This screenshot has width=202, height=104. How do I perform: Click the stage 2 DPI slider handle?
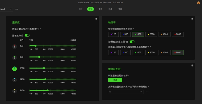pos(39,57)
